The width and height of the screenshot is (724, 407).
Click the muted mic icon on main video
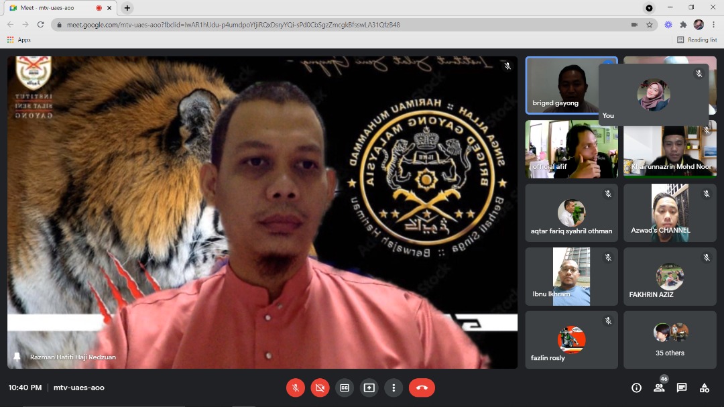tap(507, 66)
